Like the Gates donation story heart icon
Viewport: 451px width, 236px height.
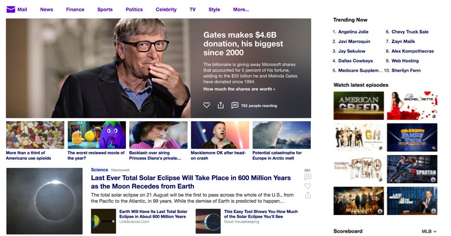207,105
